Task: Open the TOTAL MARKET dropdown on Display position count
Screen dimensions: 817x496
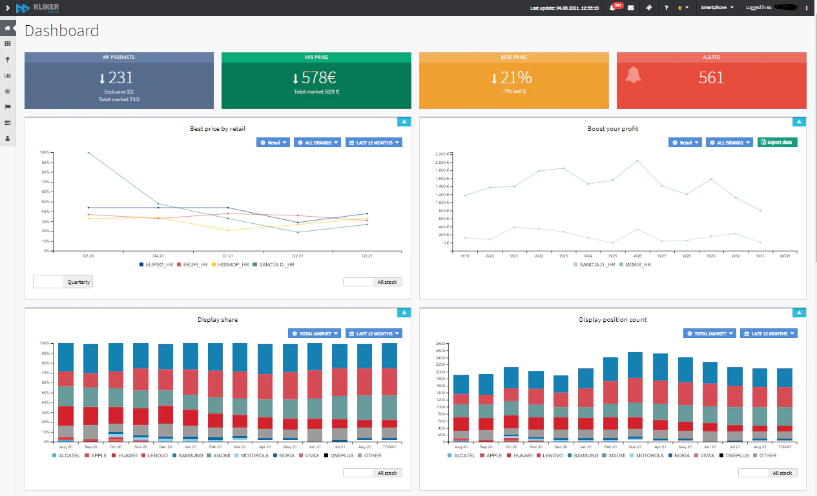Action: click(x=709, y=333)
